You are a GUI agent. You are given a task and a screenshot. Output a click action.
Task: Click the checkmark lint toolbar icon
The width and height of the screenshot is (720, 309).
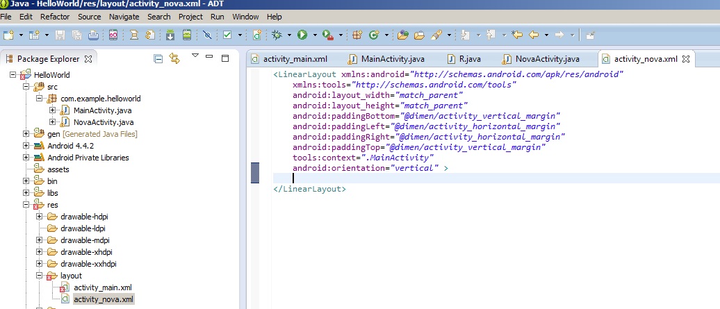227,35
